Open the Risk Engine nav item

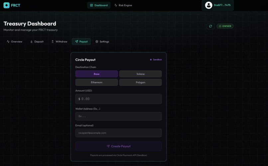(123, 5)
